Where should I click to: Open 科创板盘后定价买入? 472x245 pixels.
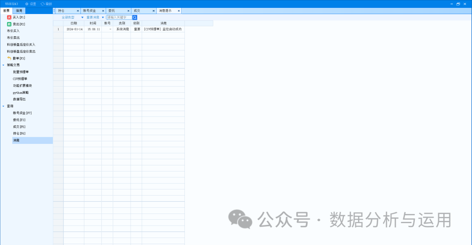[21, 45]
